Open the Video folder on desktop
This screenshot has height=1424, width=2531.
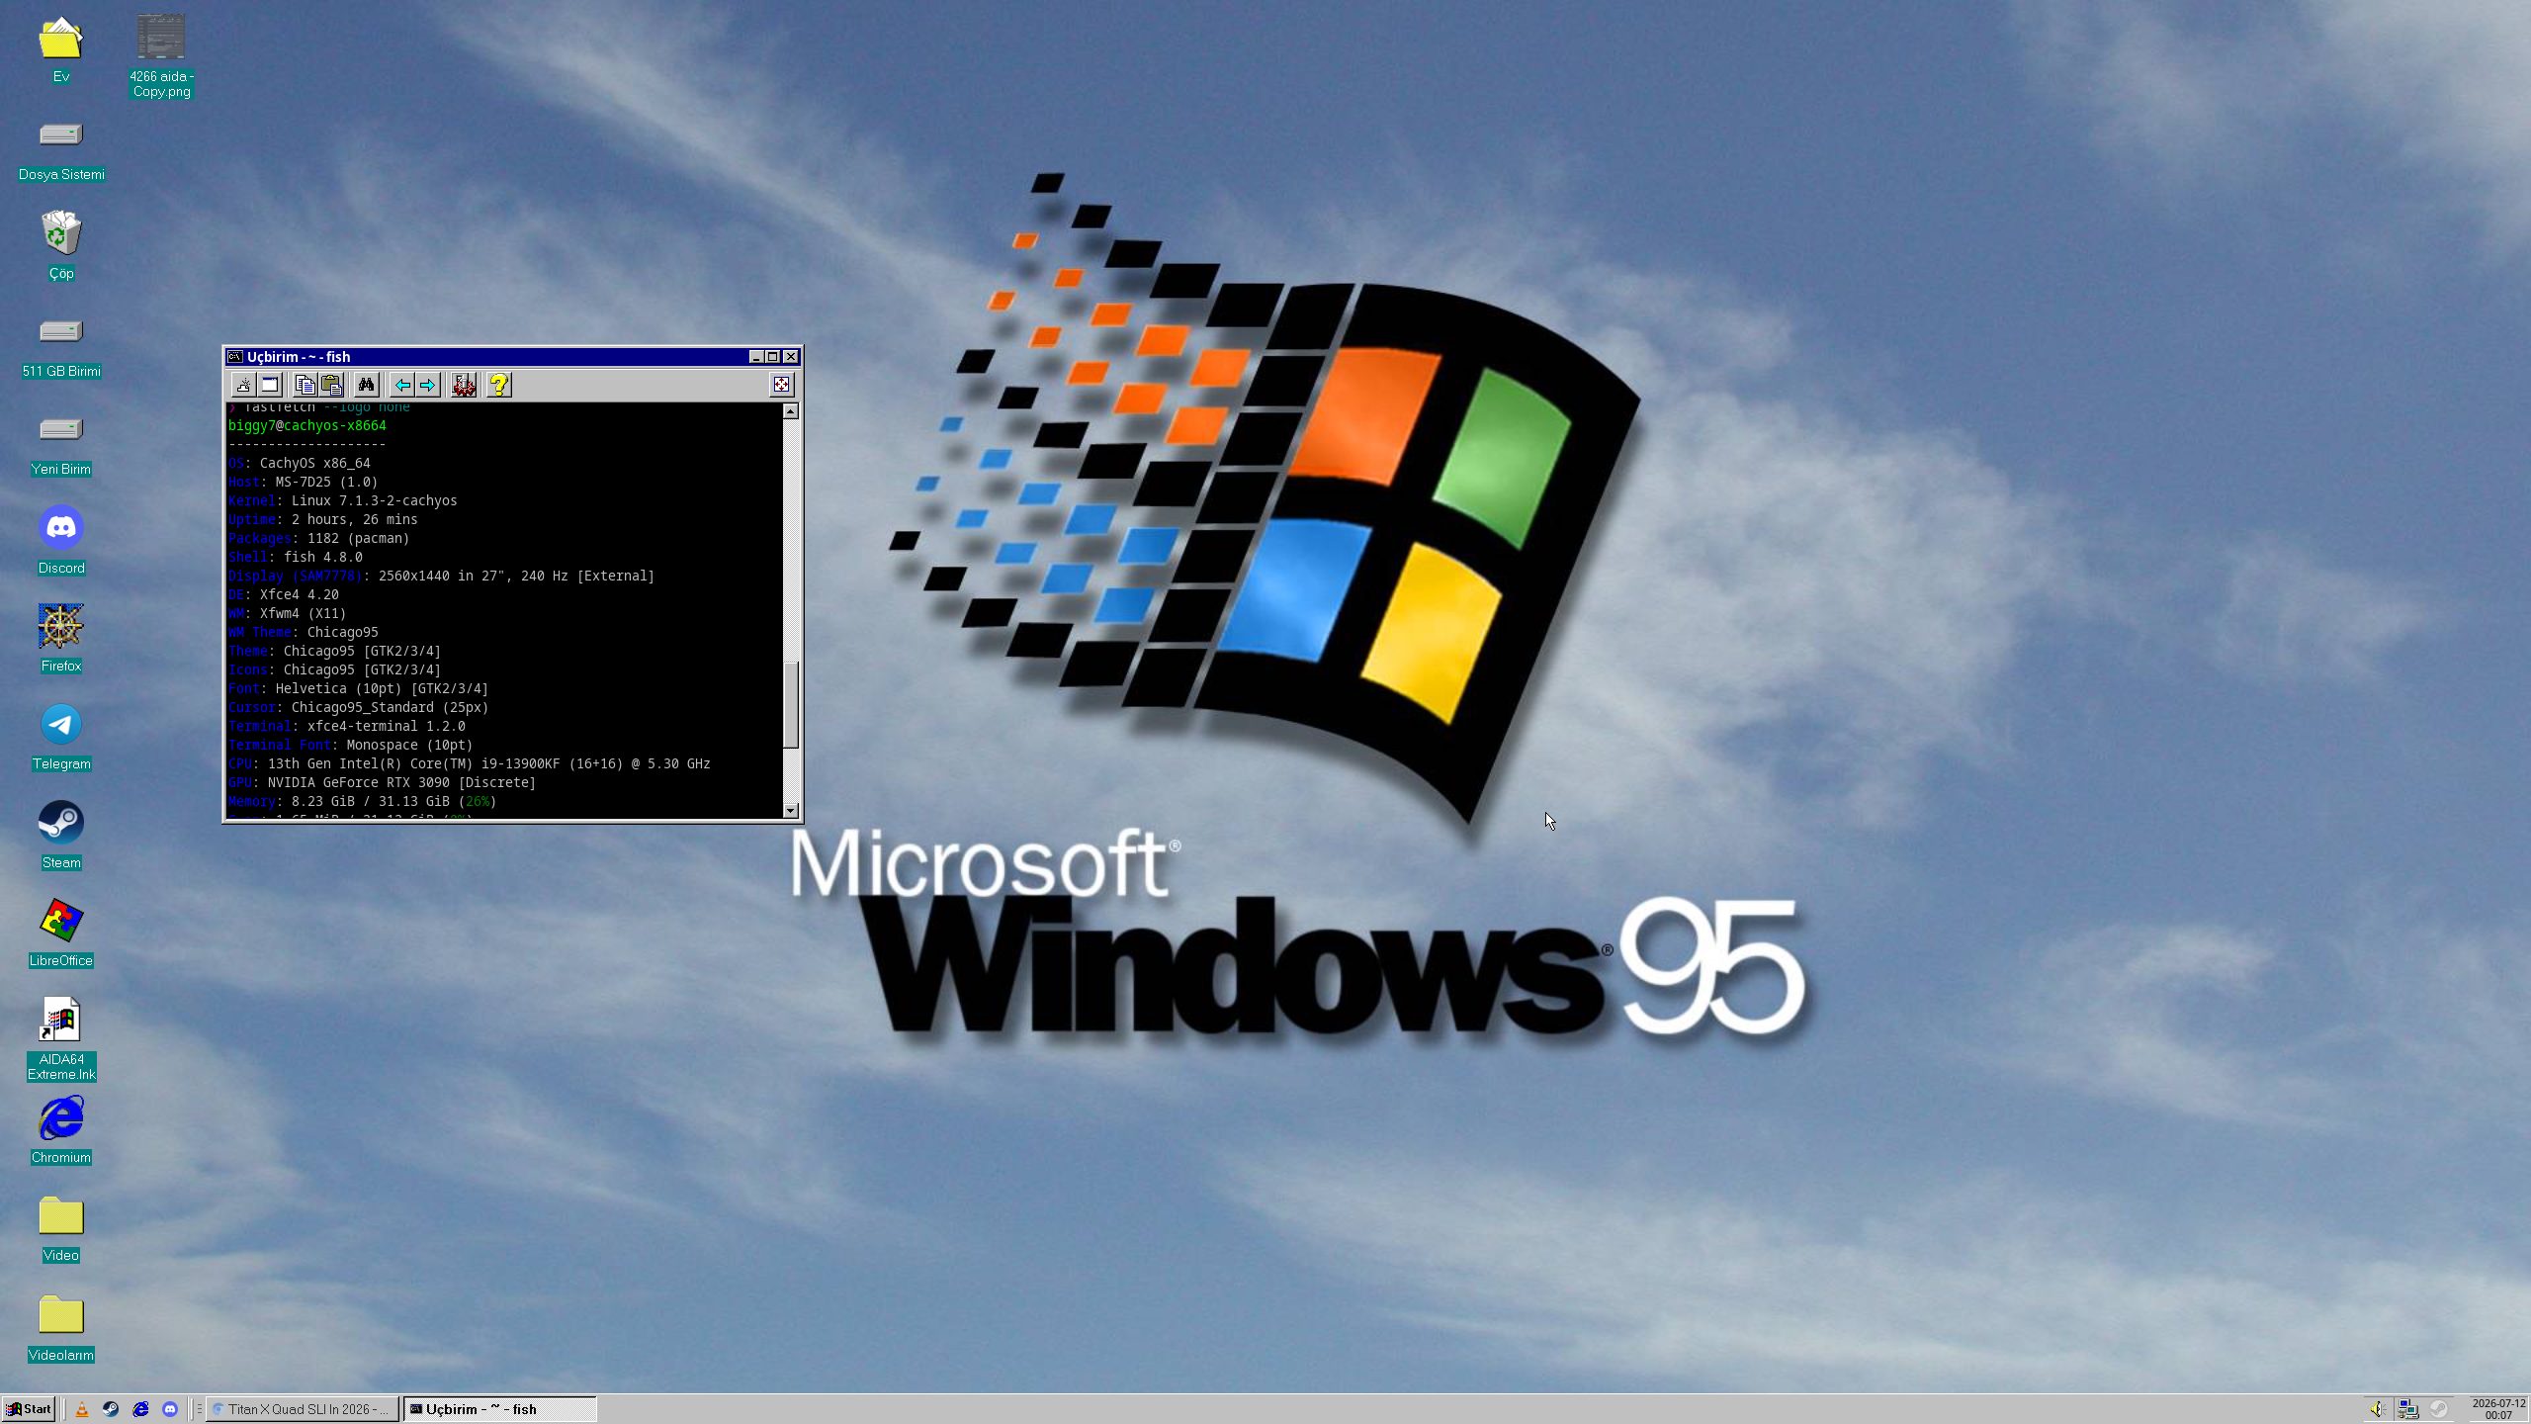(x=61, y=1228)
